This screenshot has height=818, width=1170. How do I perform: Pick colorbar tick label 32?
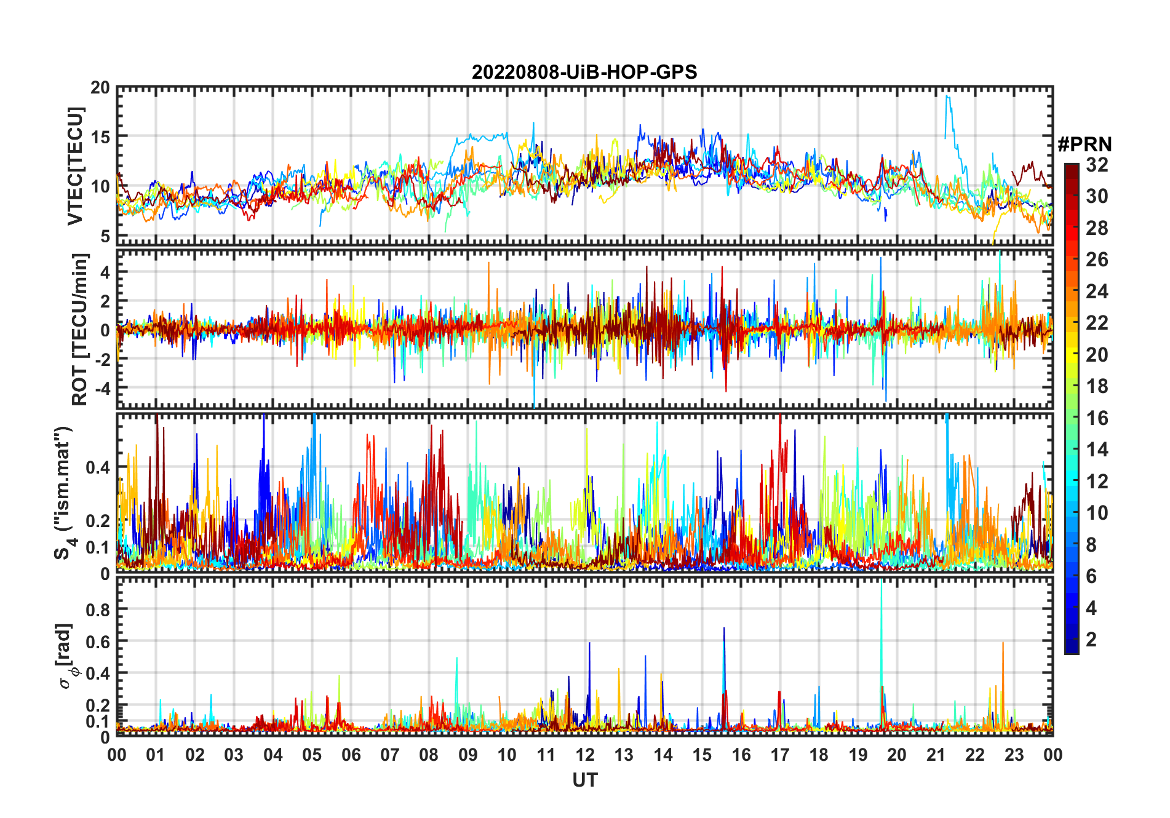[x=1097, y=165]
